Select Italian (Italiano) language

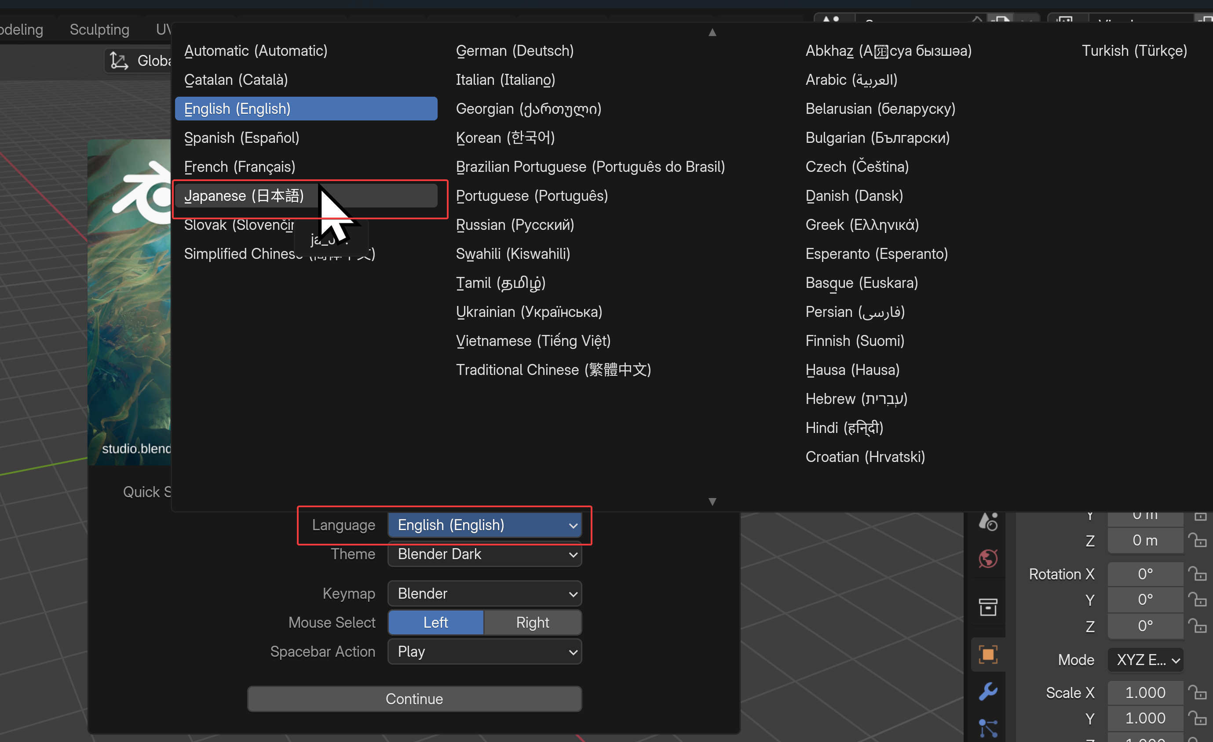click(505, 80)
